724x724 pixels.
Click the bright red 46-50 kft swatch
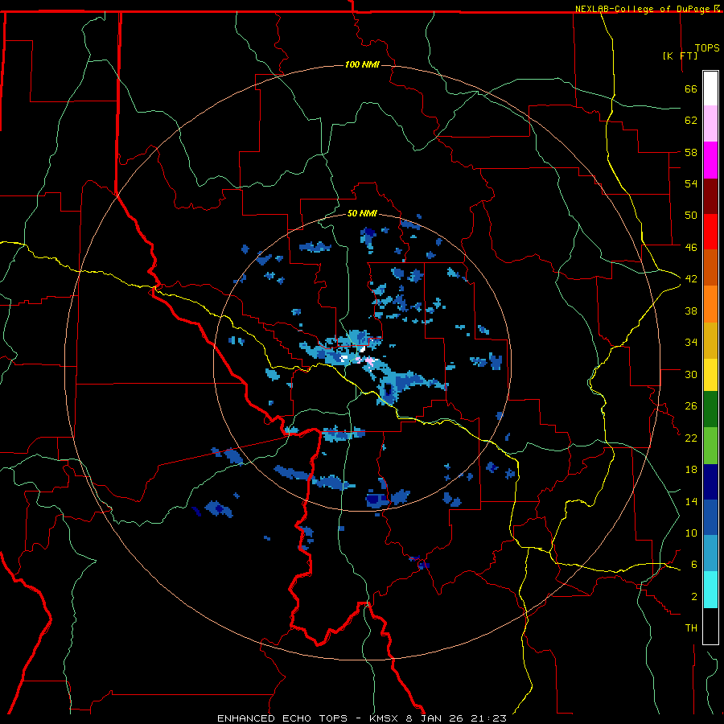[x=710, y=232]
